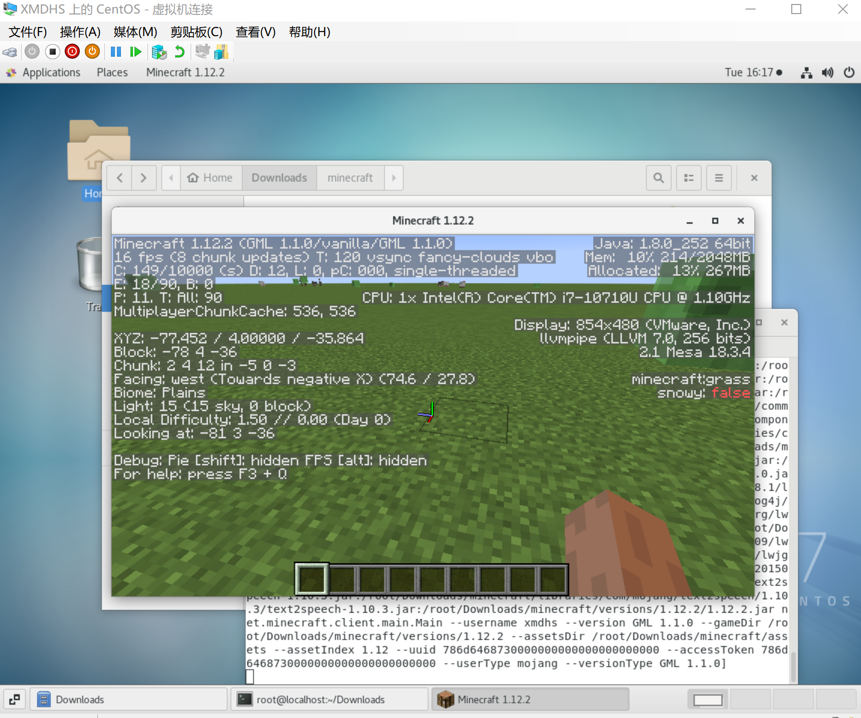This screenshot has width=861, height=718.
Task: Click the enhanced session toolbar icon
Action: pos(202,52)
